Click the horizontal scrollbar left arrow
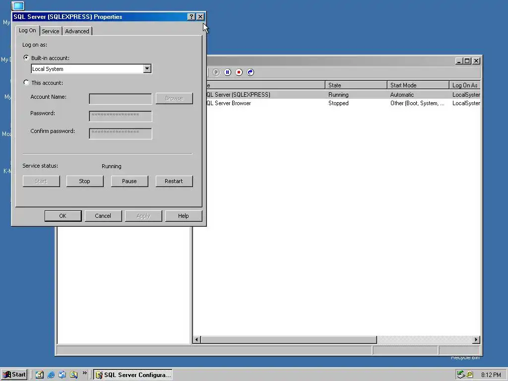Screen dimensions: 508x381 [x=196, y=339]
